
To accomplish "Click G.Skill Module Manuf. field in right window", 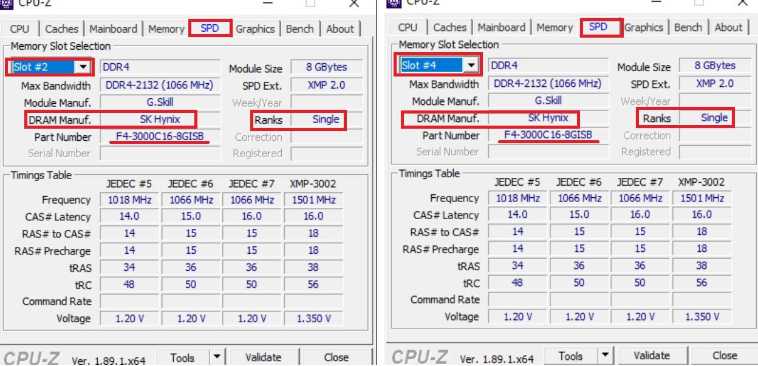I will tap(548, 101).
